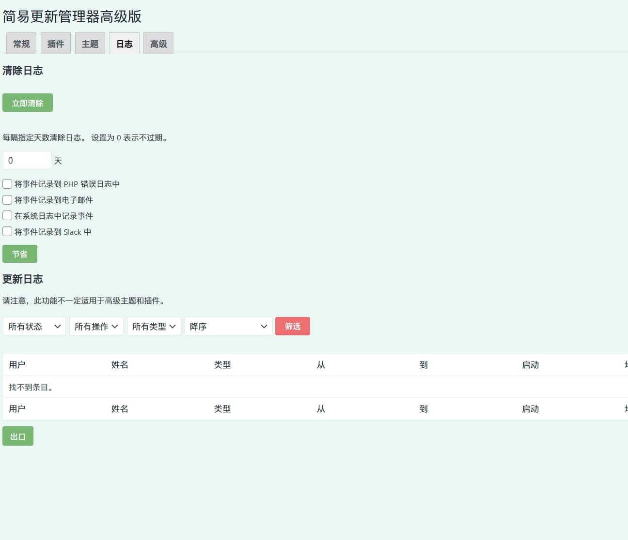Toggle 在系统日志中记录事件 checkbox

pyautogui.click(x=7, y=216)
